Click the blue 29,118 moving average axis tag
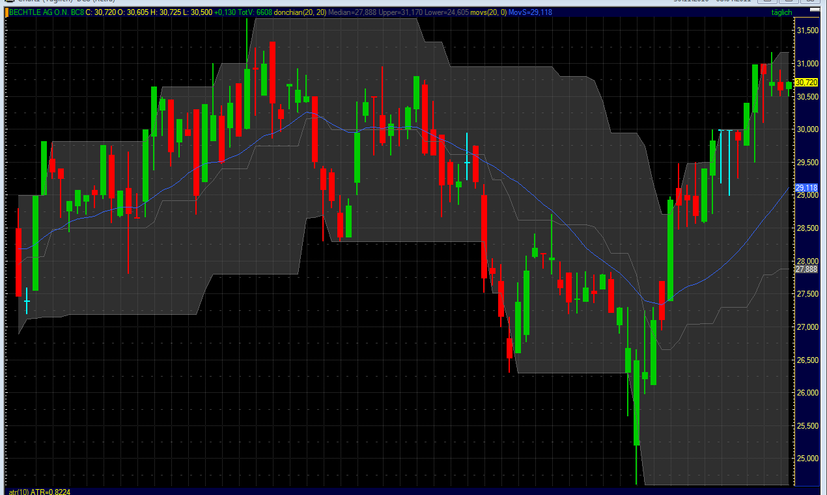 pyautogui.click(x=807, y=187)
